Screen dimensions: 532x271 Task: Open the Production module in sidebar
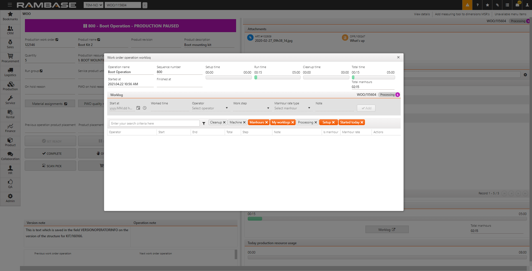pos(10,86)
